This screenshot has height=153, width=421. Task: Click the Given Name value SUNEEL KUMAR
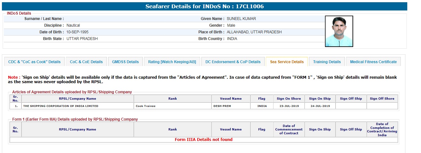[241, 19]
